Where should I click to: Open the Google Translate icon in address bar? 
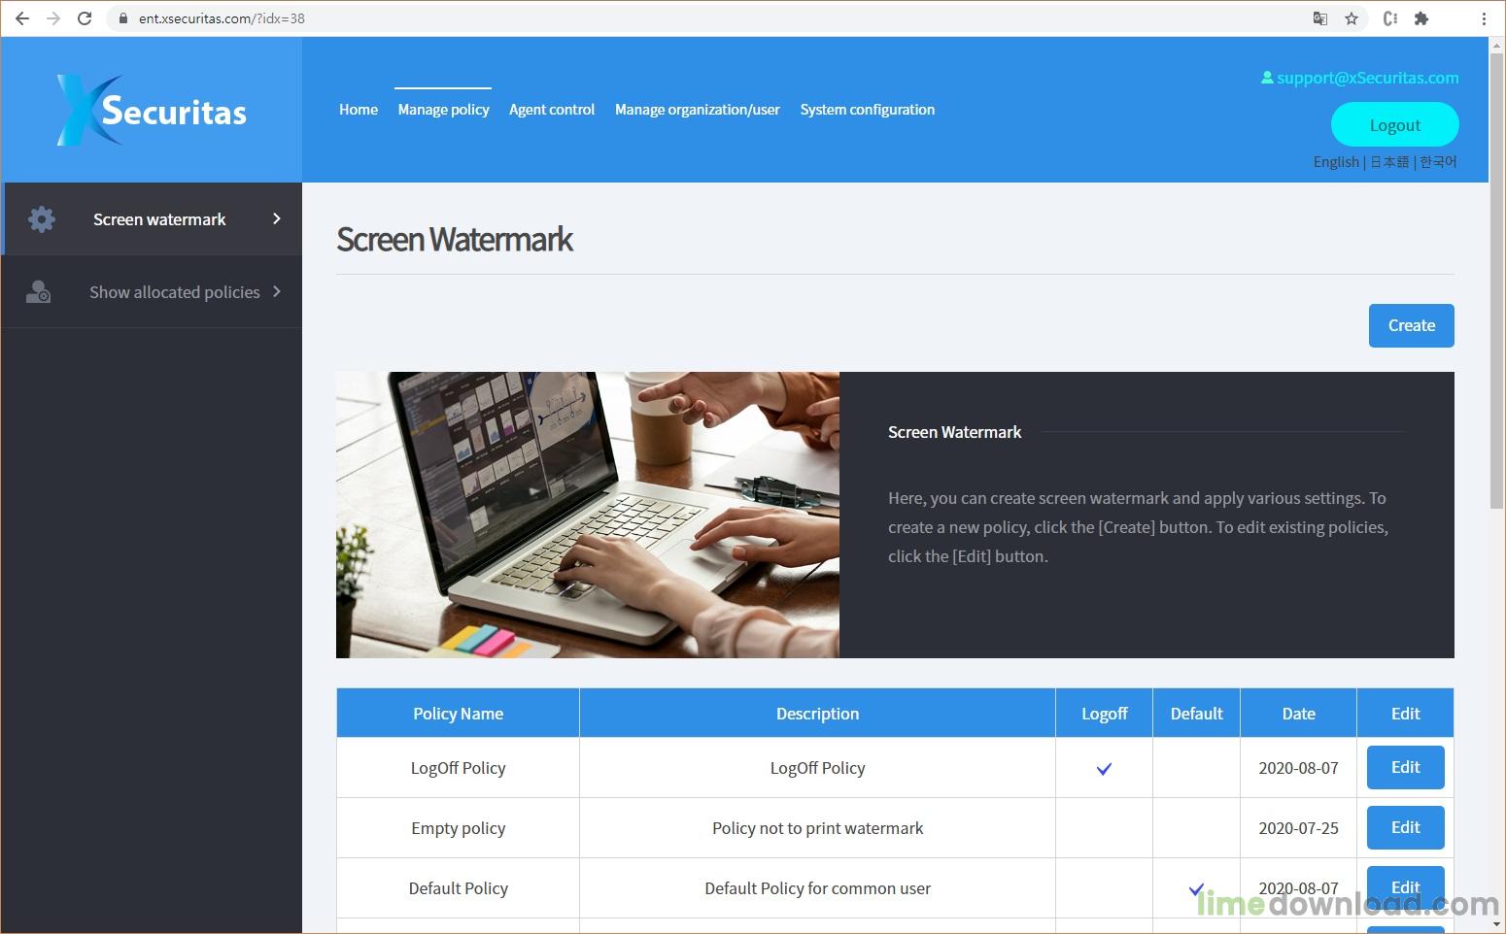click(1319, 17)
